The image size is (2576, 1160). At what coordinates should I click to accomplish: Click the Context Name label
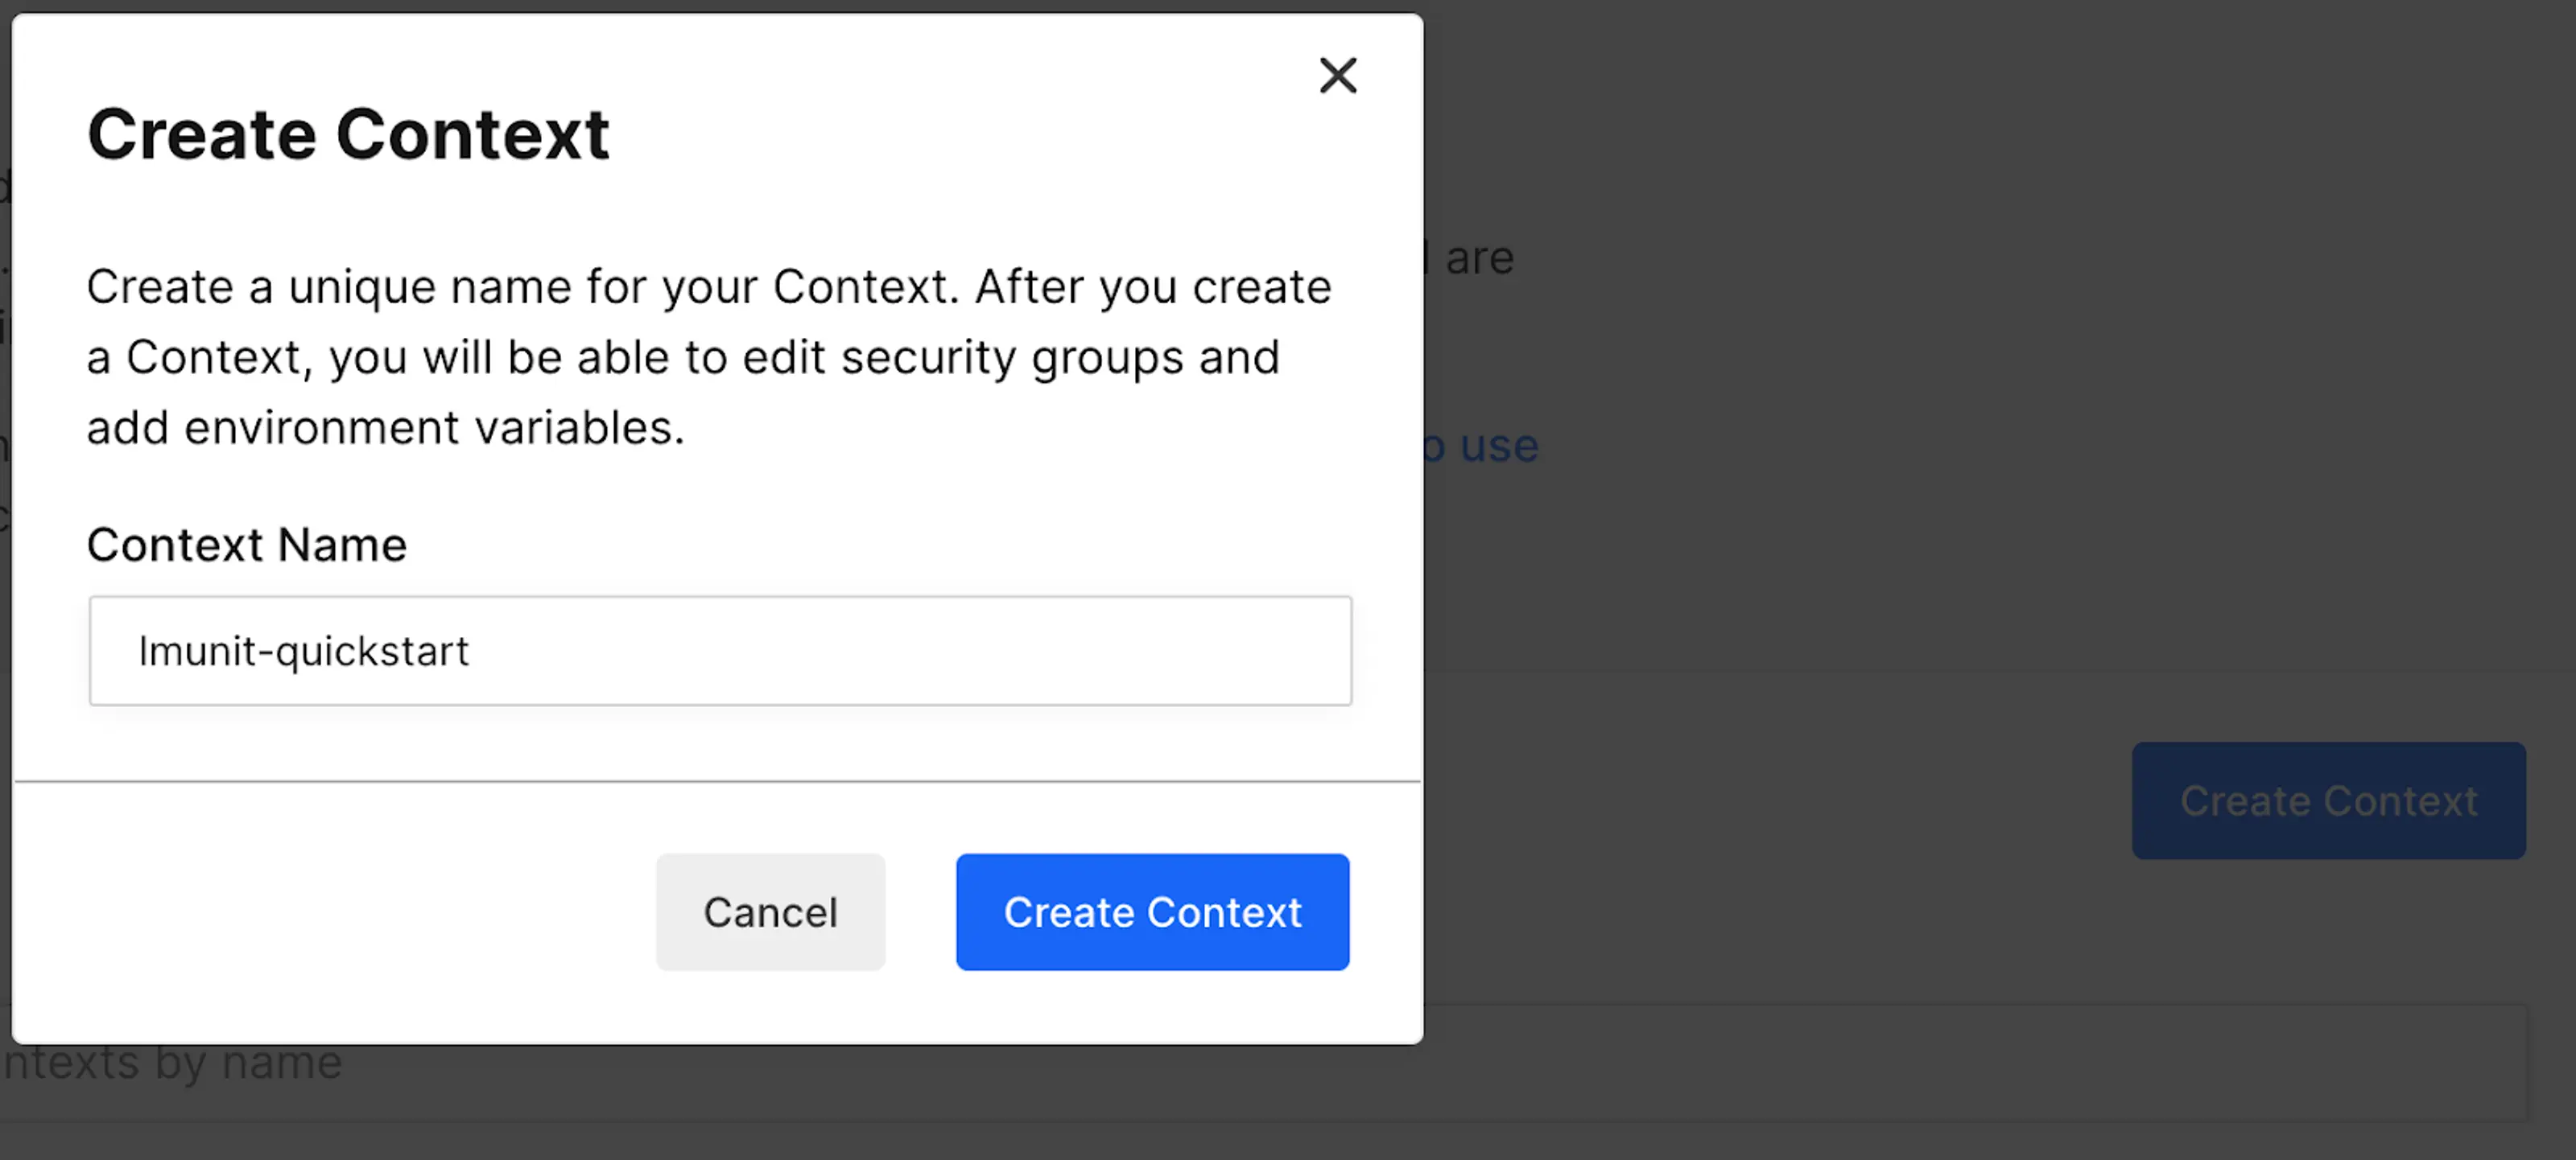point(247,545)
